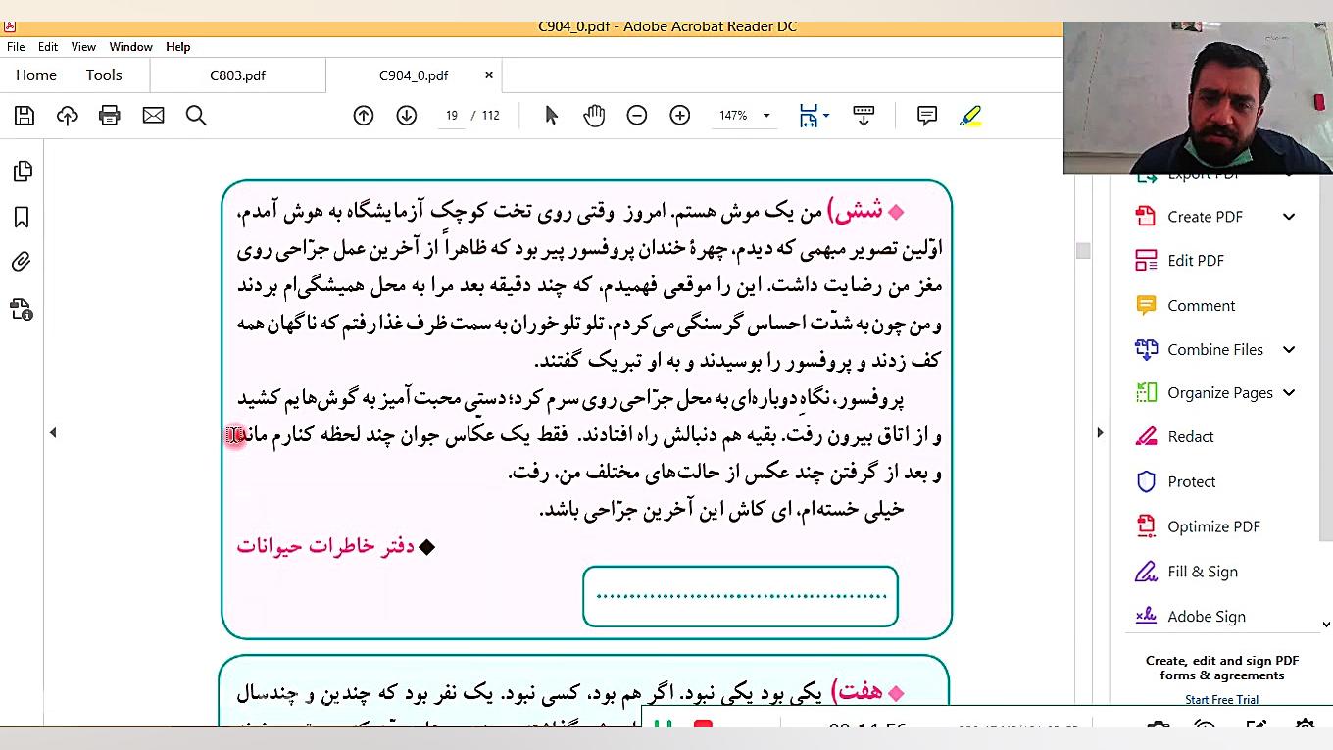Open the View menu

point(83,46)
